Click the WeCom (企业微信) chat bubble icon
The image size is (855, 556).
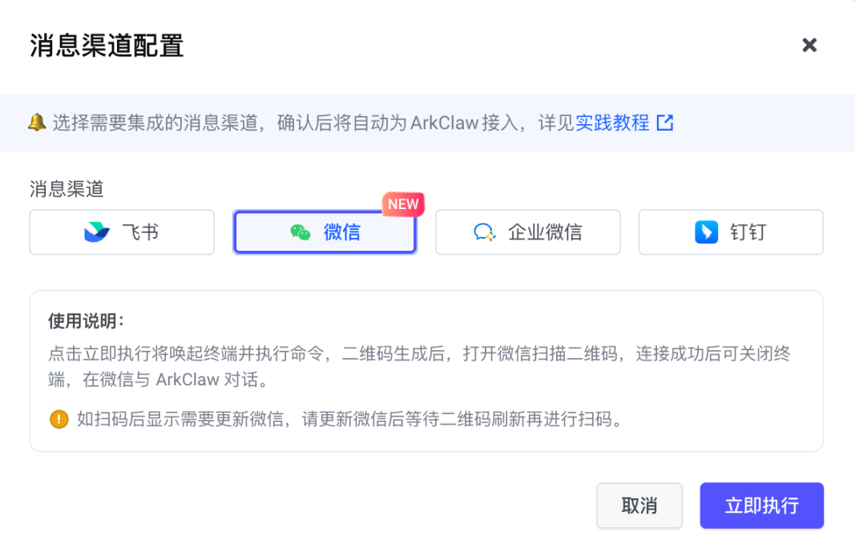[x=484, y=232]
